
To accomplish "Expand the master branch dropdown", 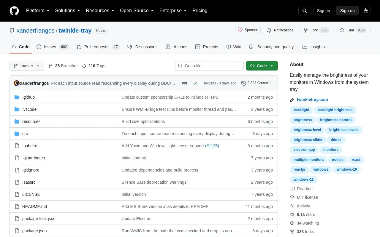I will [x=27, y=66].
